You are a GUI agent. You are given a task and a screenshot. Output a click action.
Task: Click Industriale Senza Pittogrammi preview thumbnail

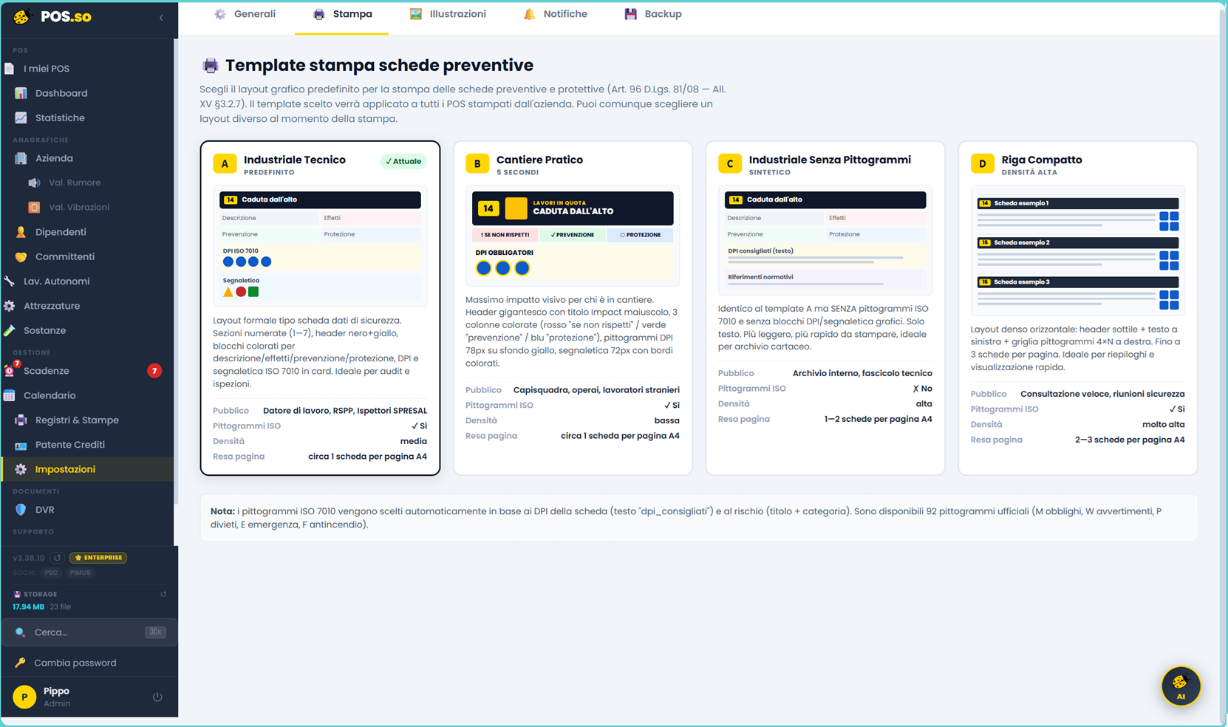point(825,240)
